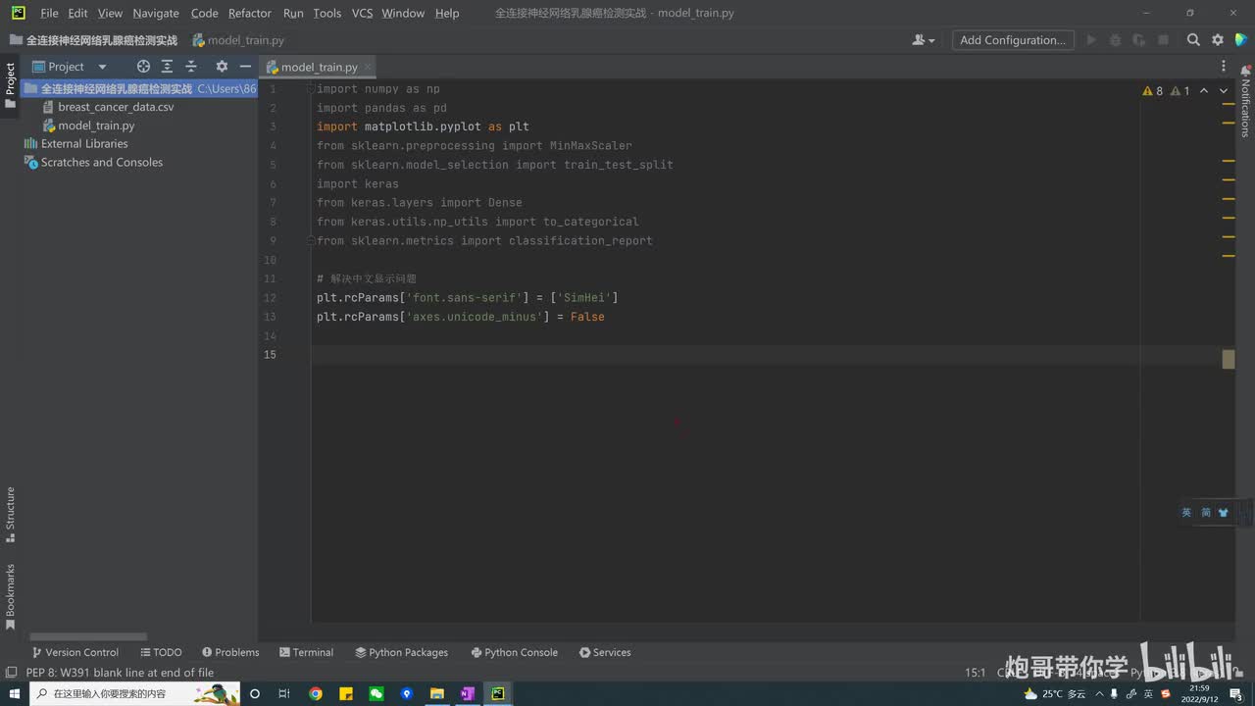Select model_train.py in the project tree
The height and width of the screenshot is (706, 1255).
pos(96,126)
